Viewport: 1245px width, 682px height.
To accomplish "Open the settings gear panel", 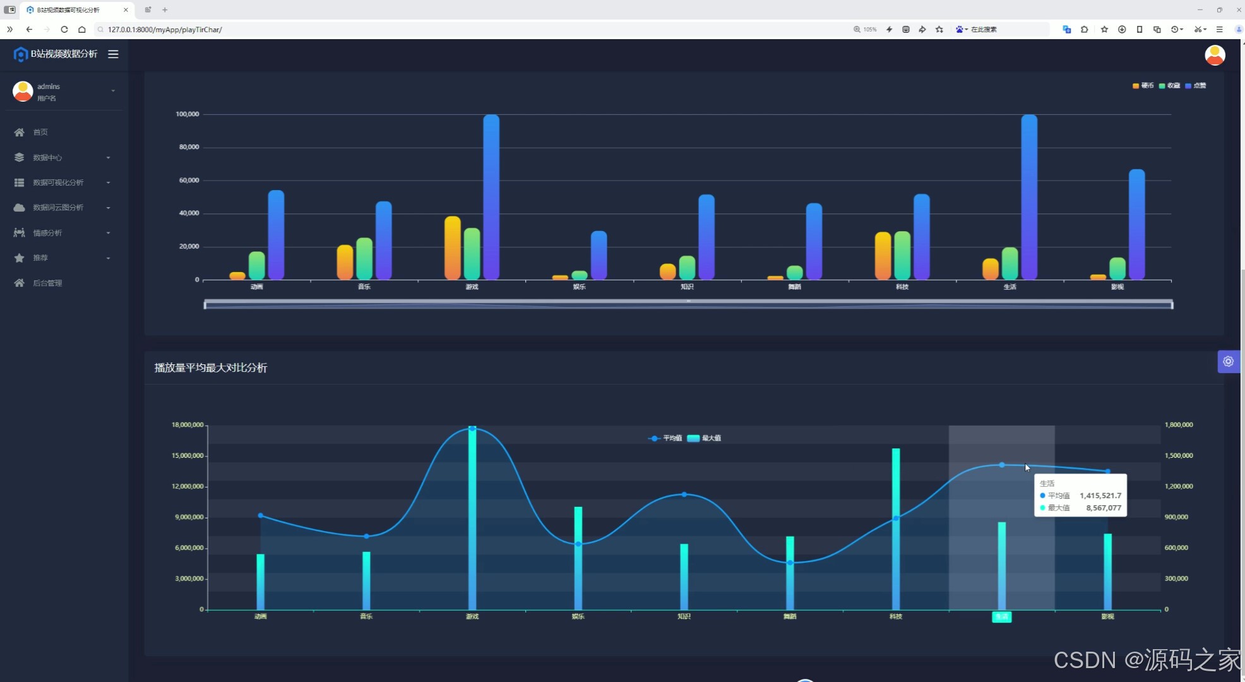I will coord(1228,362).
